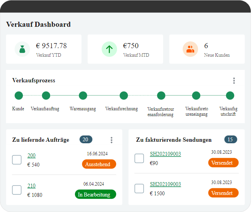Open the Zu liefernde Aufträge three-dot menu
252x212 pixels.
point(111,140)
